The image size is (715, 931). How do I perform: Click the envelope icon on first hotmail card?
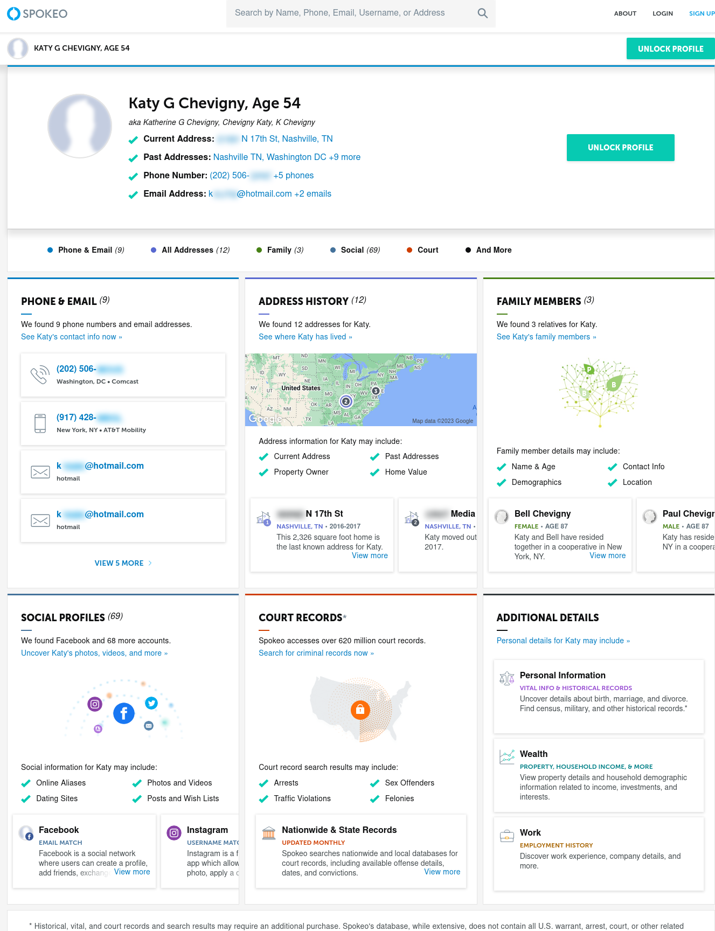click(x=40, y=472)
